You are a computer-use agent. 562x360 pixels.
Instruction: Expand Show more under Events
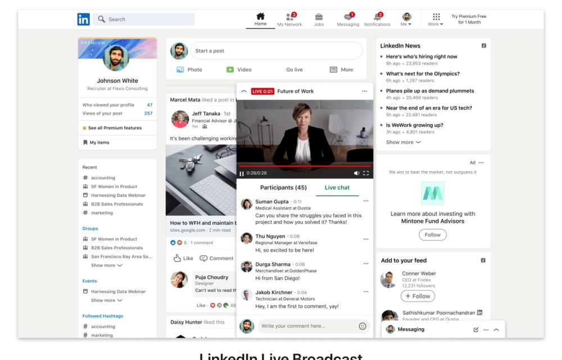pos(106,300)
